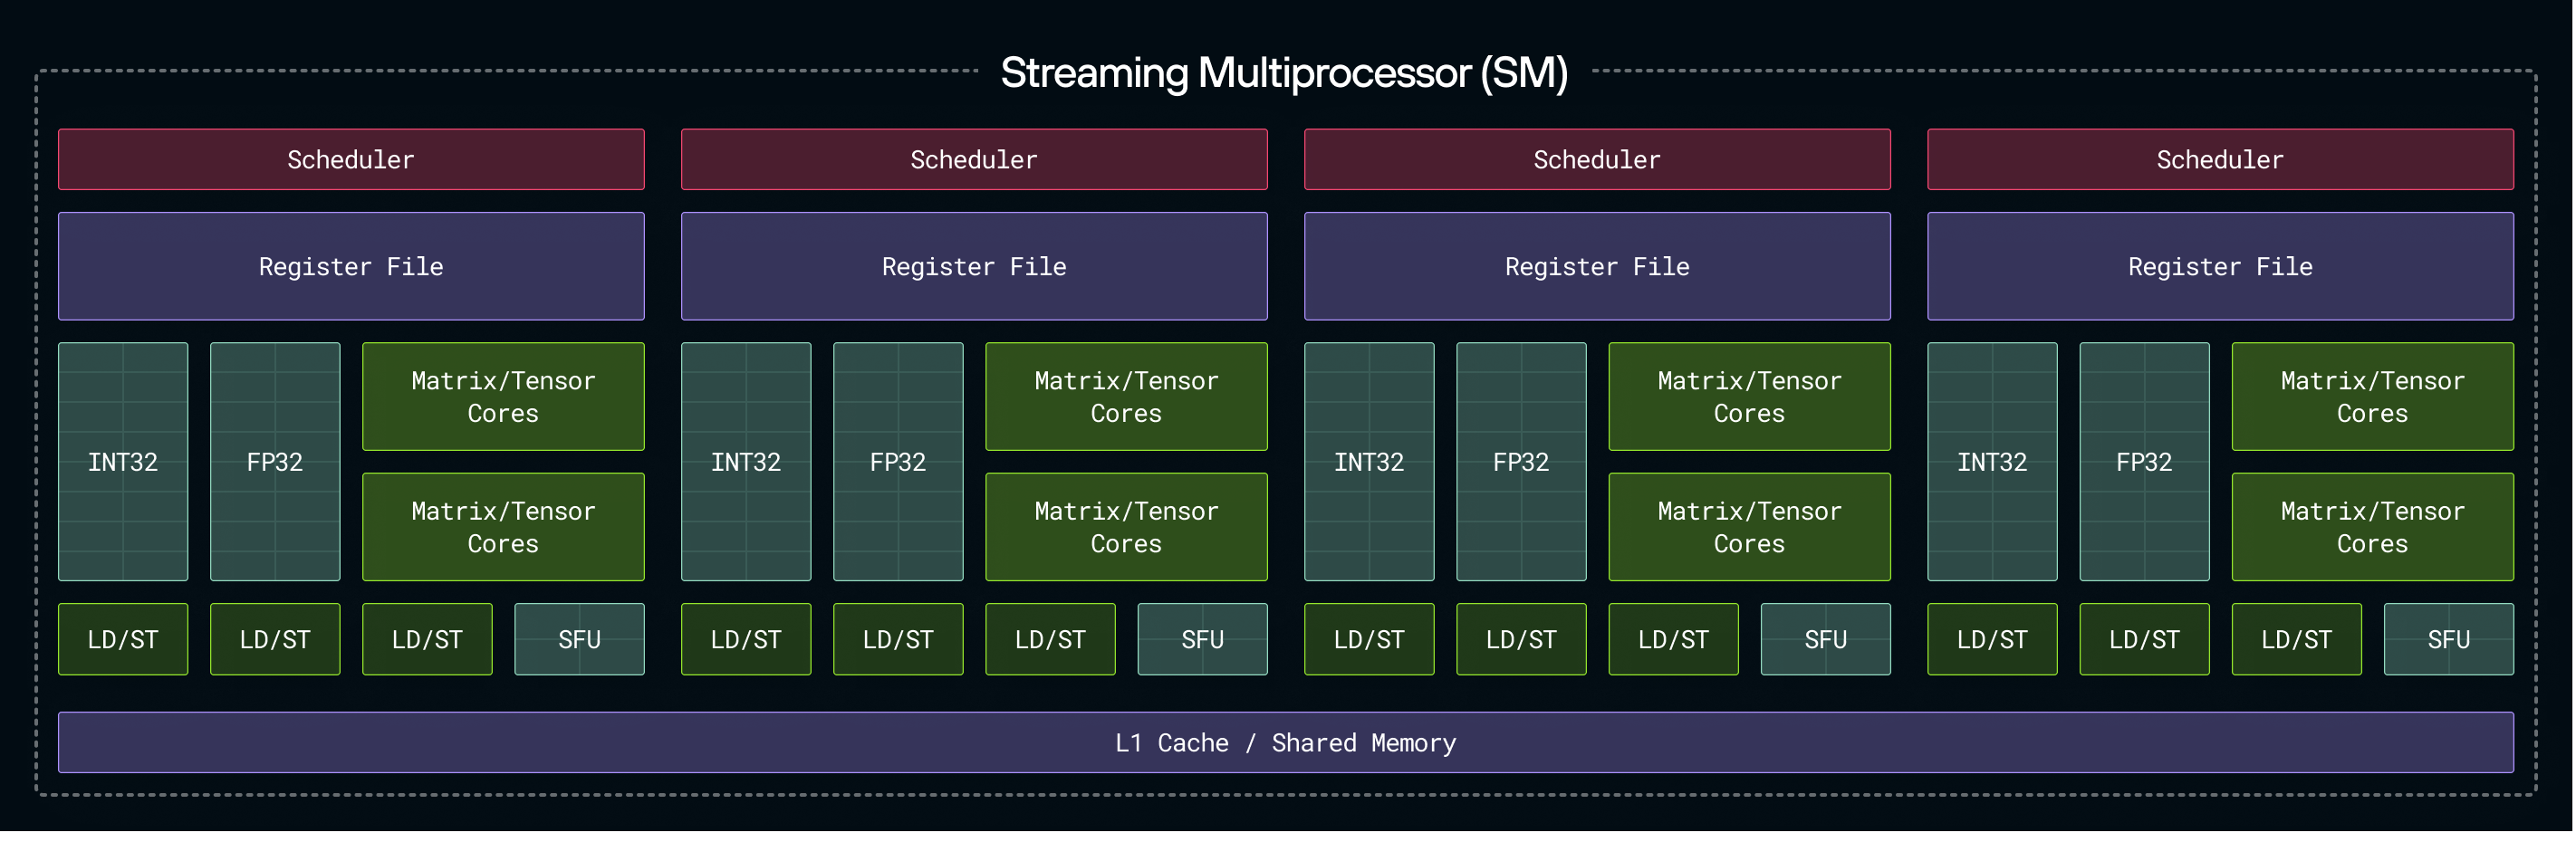
Task: Select the first INT32 unit
Action: (x=123, y=462)
